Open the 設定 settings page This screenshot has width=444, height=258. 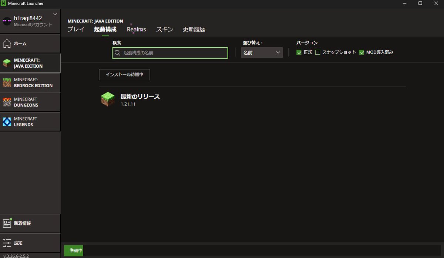(x=30, y=243)
